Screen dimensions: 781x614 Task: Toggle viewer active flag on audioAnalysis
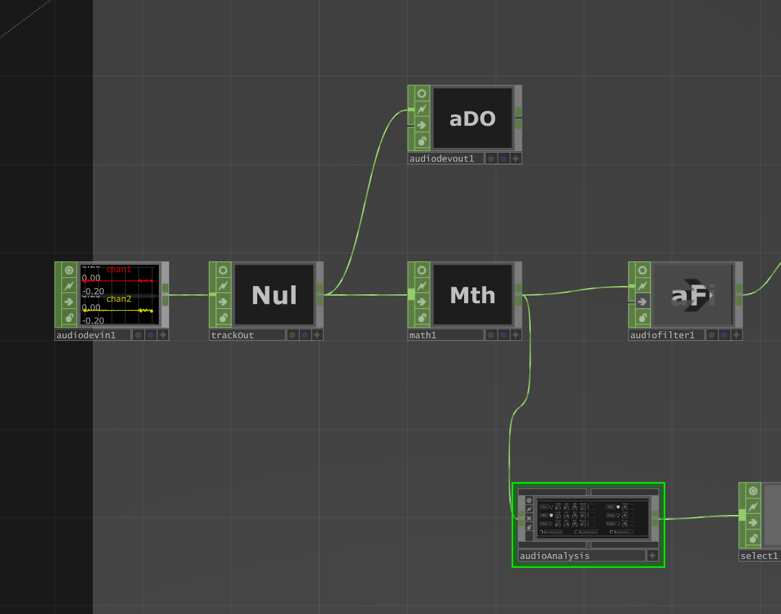[x=529, y=501]
